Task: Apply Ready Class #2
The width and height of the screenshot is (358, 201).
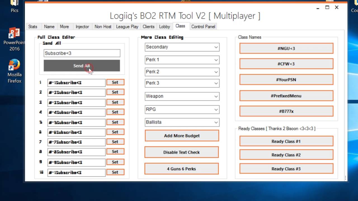Action: 286,155
